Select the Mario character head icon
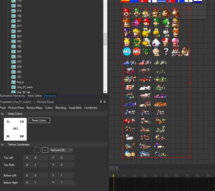Viewport: 215px width, 191px height. click(x=127, y=13)
